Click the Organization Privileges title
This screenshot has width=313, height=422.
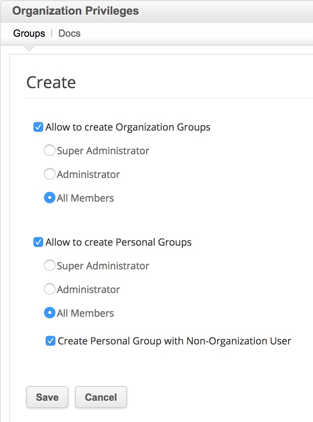tap(75, 11)
